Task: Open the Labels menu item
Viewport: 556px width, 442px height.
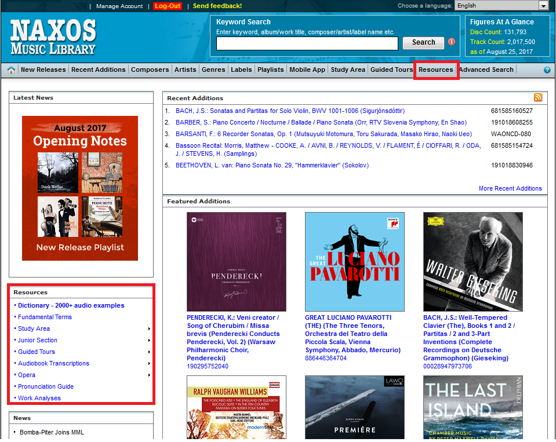Action: coord(241,70)
